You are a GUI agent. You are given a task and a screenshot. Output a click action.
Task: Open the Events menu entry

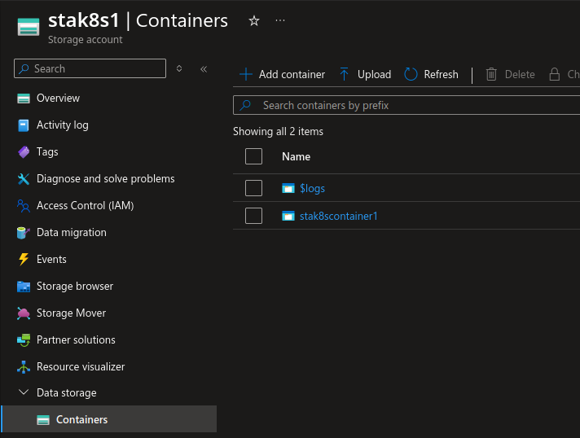click(51, 259)
